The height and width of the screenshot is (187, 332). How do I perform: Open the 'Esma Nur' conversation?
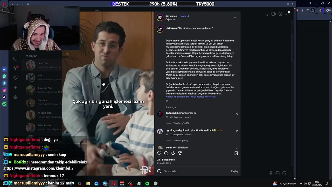click(x=42, y=65)
